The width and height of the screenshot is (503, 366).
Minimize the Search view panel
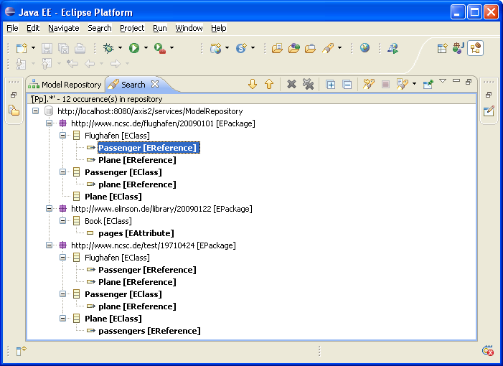[x=456, y=80]
